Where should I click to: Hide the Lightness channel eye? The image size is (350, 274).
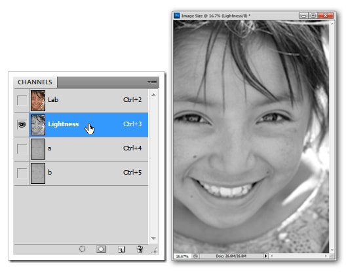click(x=22, y=124)
